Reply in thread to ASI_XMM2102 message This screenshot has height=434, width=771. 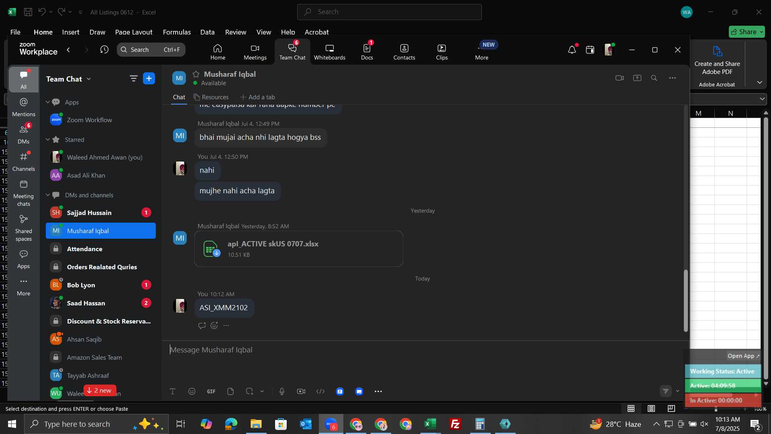tap(202, 325)
